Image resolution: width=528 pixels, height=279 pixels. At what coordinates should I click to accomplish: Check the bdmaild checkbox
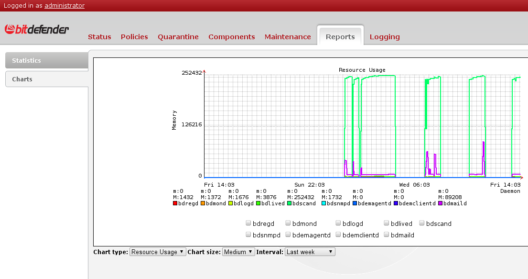386,234
